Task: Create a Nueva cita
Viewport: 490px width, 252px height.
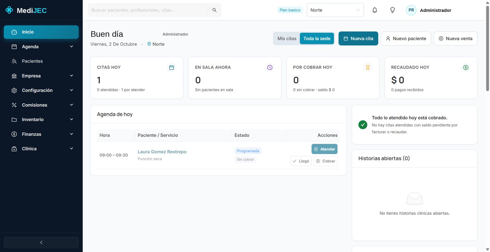Action: pos(358,38)
